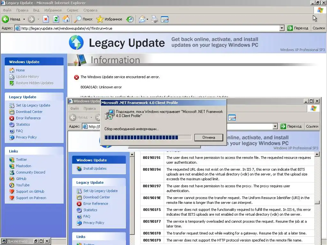Click the Edit page icon in main toolbar
The image size is (327, 245).
point(164,19)
